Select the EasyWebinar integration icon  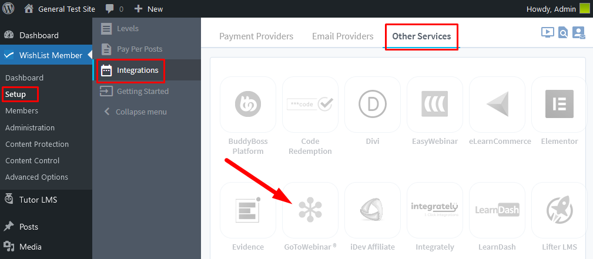435,104
